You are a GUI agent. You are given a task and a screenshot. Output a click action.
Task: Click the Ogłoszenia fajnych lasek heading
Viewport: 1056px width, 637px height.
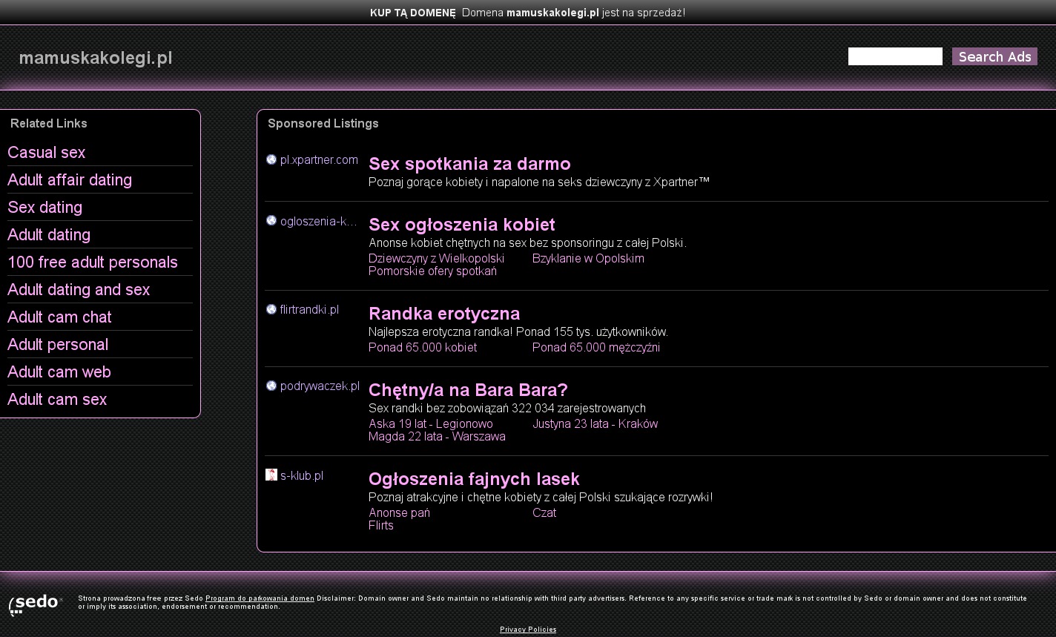point(474,479)
